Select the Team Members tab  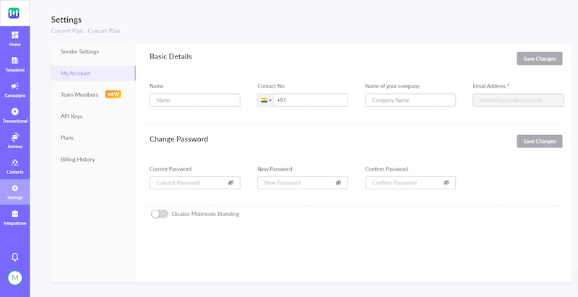[x=79, y=95]
